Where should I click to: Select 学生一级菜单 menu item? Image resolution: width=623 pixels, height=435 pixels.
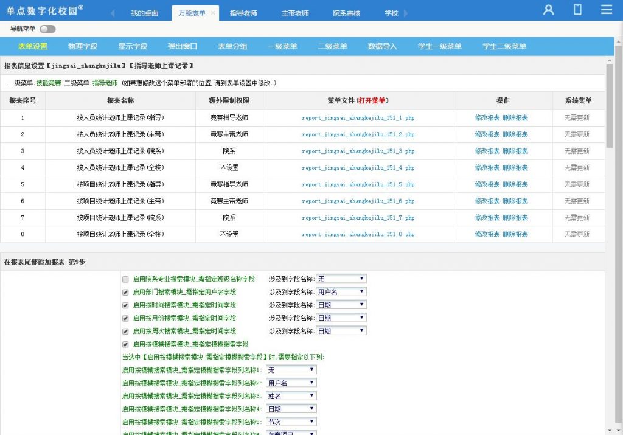click(x=439, y=46)
